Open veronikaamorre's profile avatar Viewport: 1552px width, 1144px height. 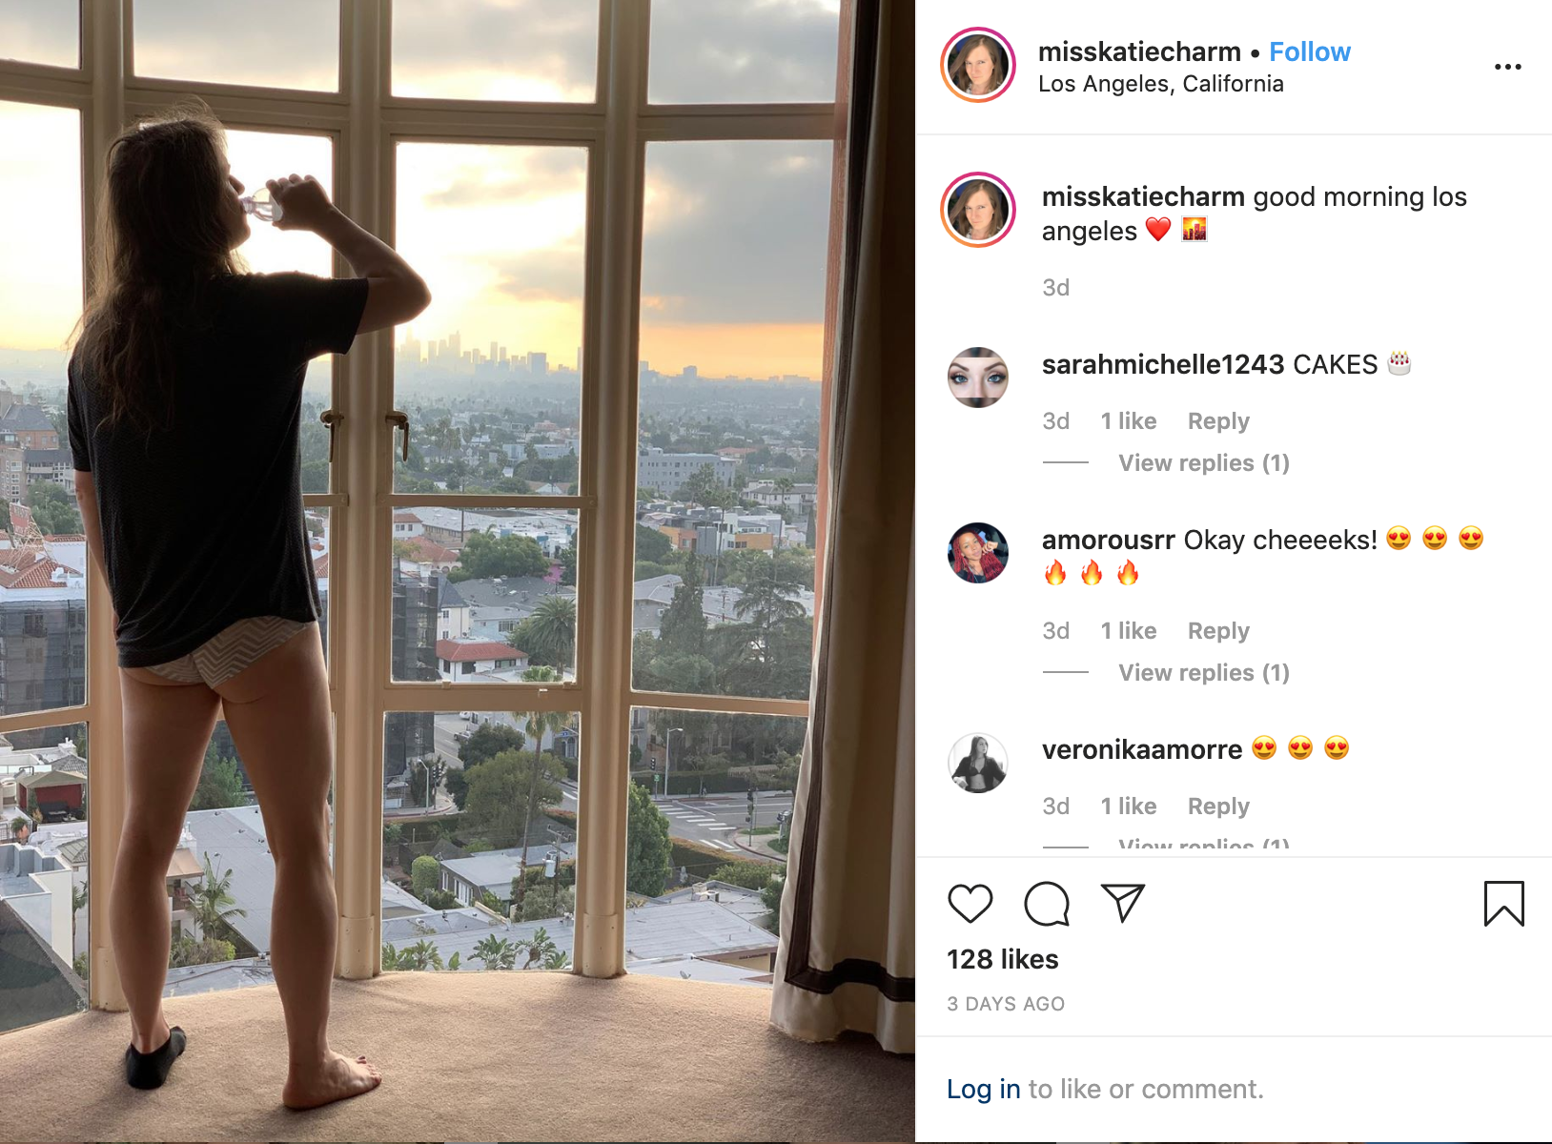(x=978, y=763)
